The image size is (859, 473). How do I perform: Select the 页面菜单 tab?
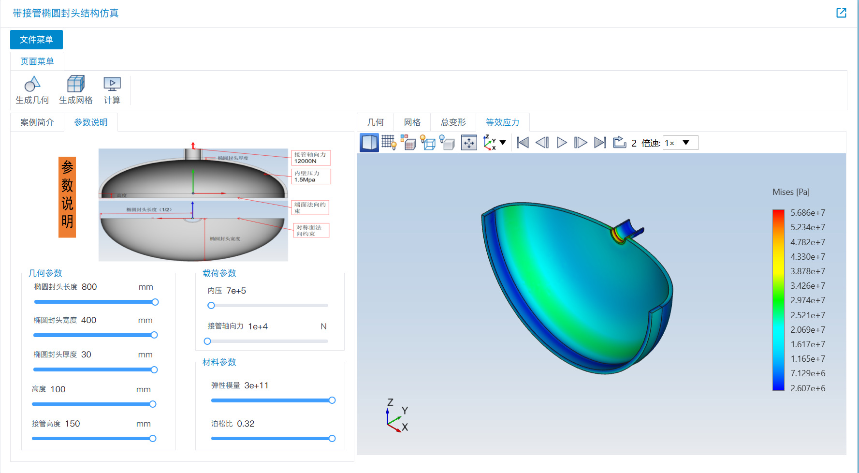(37, 61)
